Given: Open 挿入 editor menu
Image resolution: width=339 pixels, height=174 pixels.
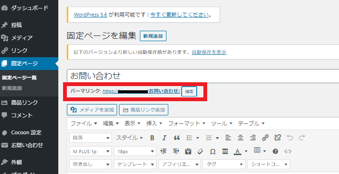Looking at the screenshot, I should pos(154,123).
